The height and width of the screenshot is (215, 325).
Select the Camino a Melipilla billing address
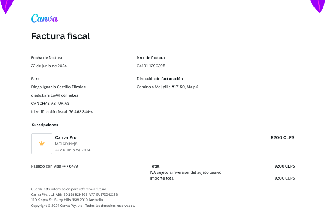point(167,87)
